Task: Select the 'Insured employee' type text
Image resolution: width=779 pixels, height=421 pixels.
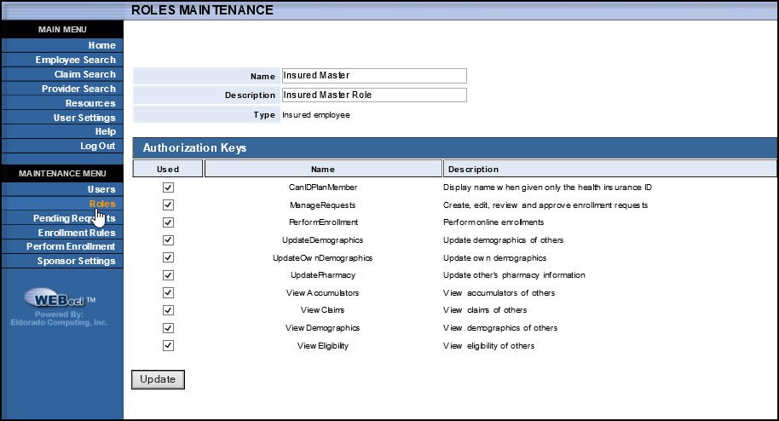Action: click(316, 115)
